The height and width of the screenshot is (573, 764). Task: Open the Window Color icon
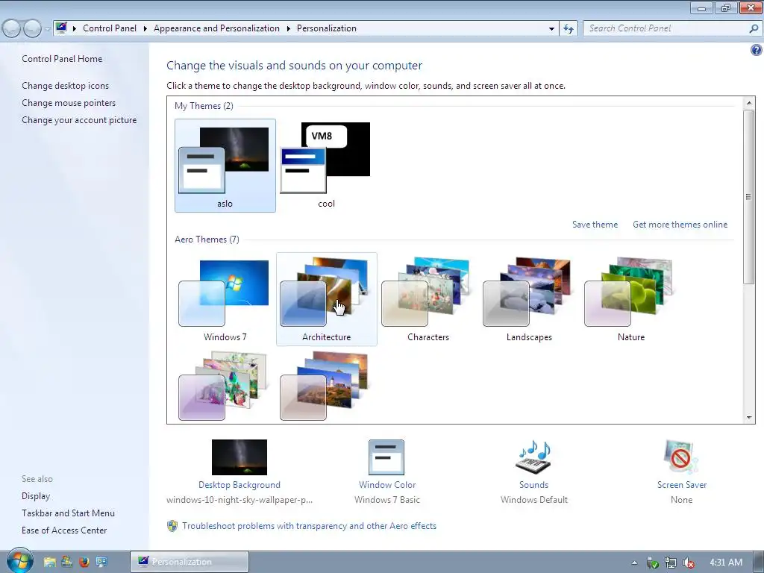(386, 457)
